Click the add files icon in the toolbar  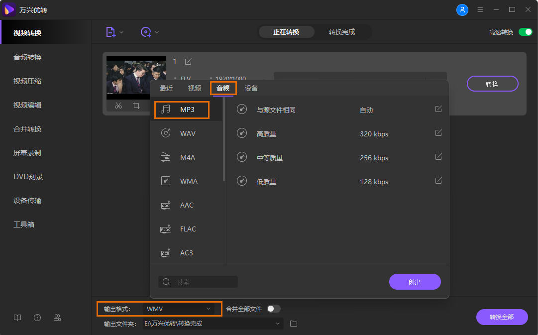pyautogui.click(x=110, y=31)
